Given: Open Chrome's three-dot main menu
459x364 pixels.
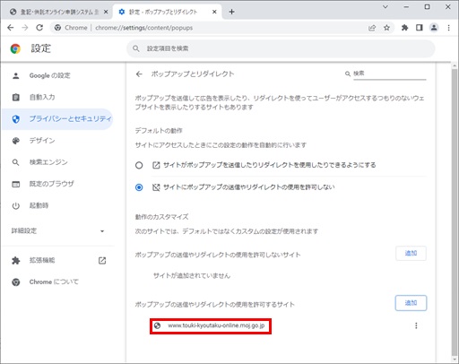Looking at the screenshot, I should [448, 28].
